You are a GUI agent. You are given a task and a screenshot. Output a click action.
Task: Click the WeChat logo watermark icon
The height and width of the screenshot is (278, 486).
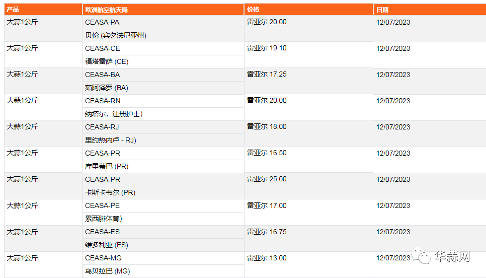pyautogui.click(x=421, y=256)
